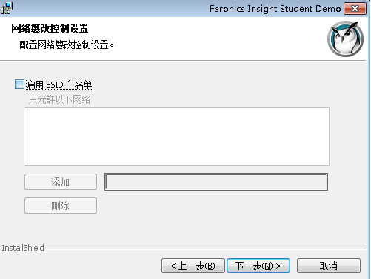Go back with 上一步(B) button
Screen dimensions: 371x279
(193, 266)
